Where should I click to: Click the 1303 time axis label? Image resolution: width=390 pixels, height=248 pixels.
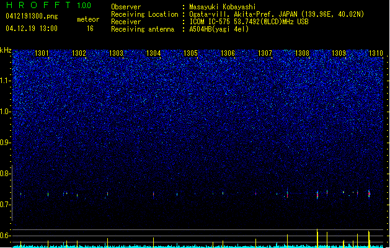(x=116, y=53)
